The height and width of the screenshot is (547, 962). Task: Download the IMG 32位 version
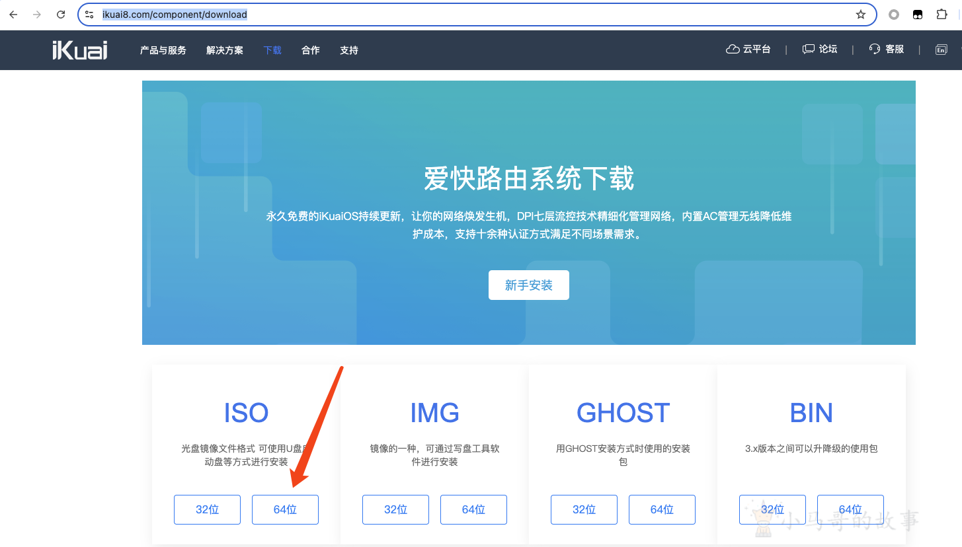pos(395,509)
